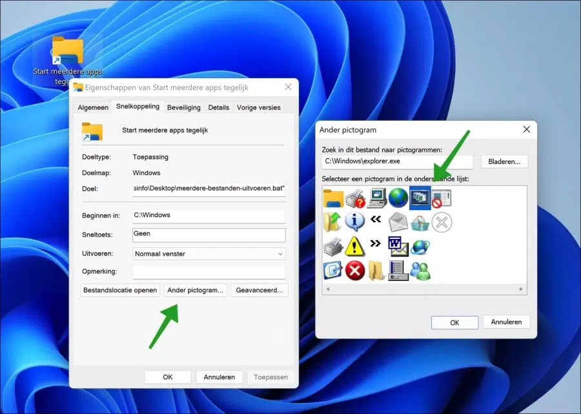Choose the two users people icon

pos(420,271)
